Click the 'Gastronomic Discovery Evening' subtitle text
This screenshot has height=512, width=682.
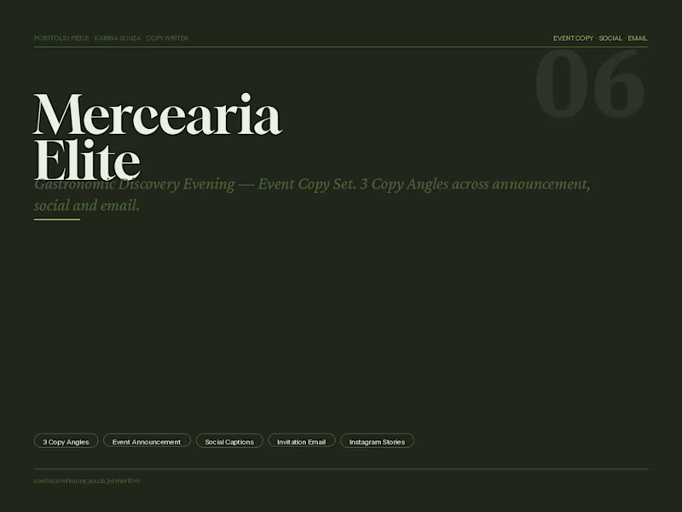tap(135, 184)
